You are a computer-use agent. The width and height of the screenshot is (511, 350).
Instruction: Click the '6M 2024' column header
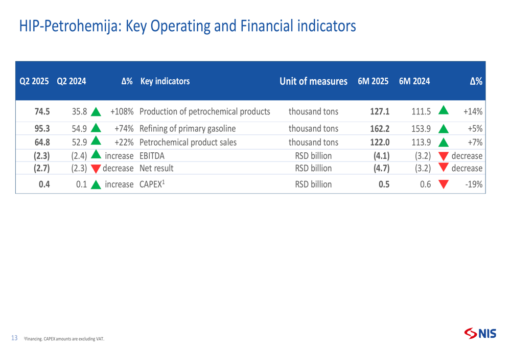click(x=414, y=81)
